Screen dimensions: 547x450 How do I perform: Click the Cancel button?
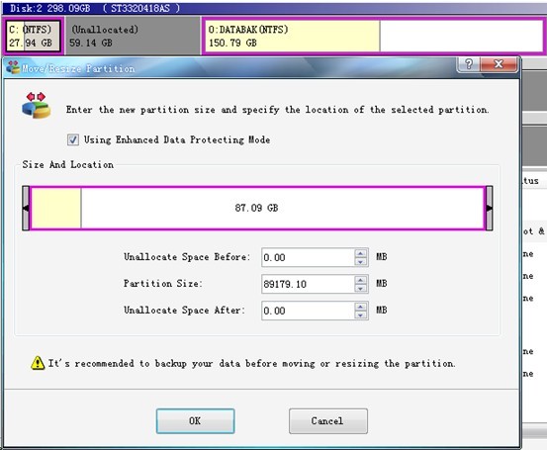328,421
